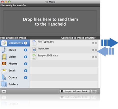Click the Photos sunset icon
This screenshot has width=118, height=109.
(4, 64)
